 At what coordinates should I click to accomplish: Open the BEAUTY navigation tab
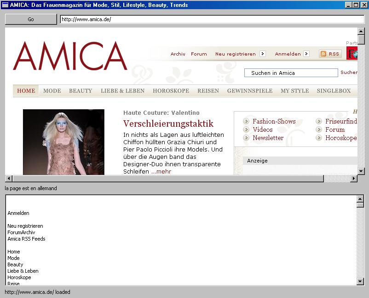tap(81, 91)
